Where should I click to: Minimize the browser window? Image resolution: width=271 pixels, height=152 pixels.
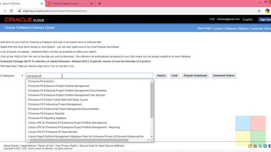pos(260,2)
